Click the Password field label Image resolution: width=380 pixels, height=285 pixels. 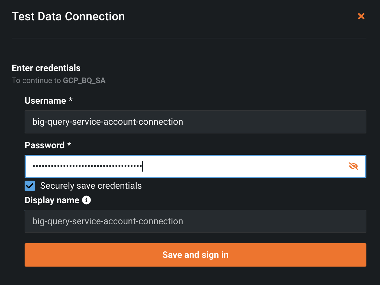point(45,145)
